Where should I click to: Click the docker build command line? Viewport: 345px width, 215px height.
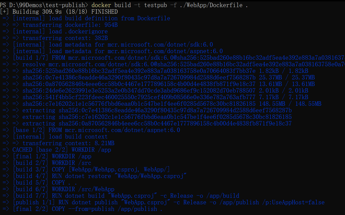coord(124,5)
